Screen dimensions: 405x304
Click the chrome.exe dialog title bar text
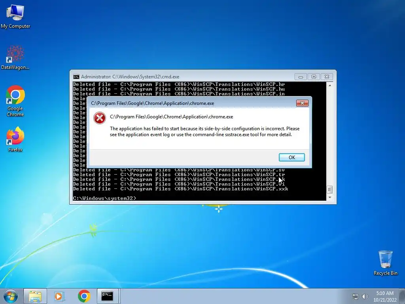(152, 103)
